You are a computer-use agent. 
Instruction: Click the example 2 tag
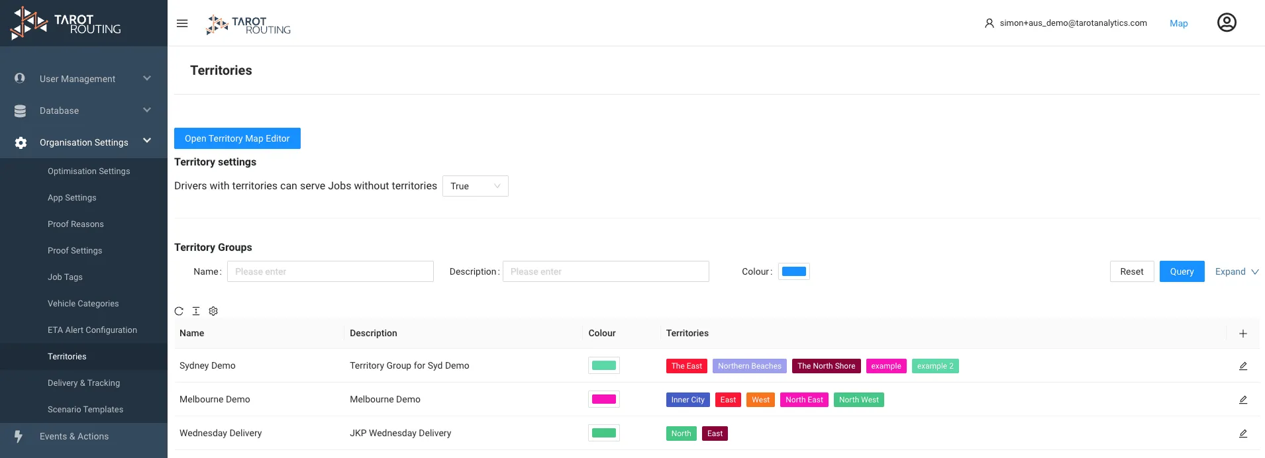pyautogui.click(x=935, y=366)
